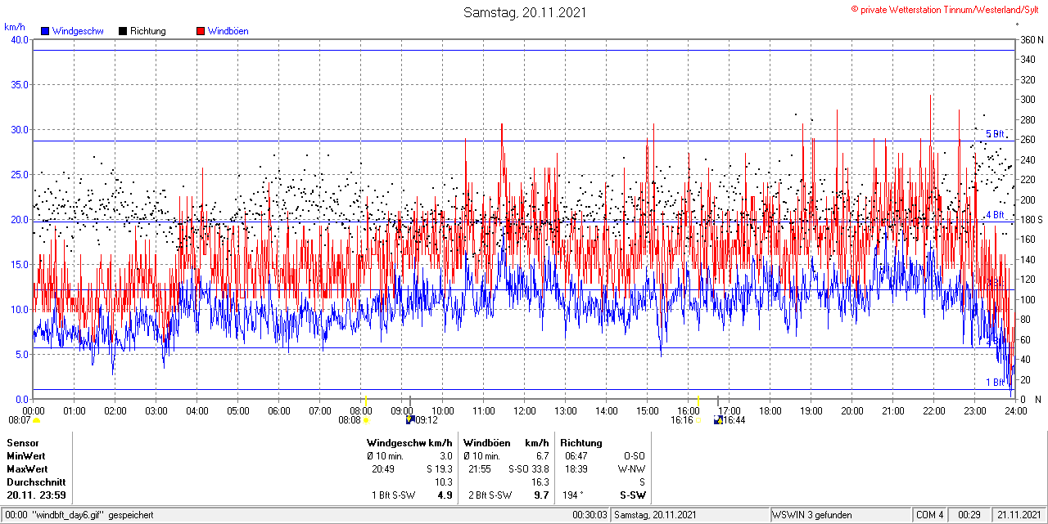The image size is (1048, 524).
Task: Click the bold S-SW direction value
Action: 633,495
